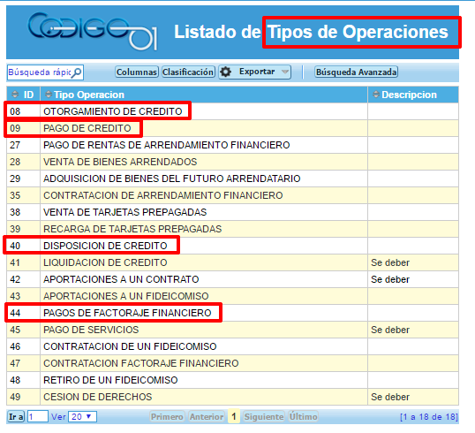The width and height of the screenshot is (475, 433).
Task: Expand the Exportar dropdown arrow
Action: click(285, 72)
